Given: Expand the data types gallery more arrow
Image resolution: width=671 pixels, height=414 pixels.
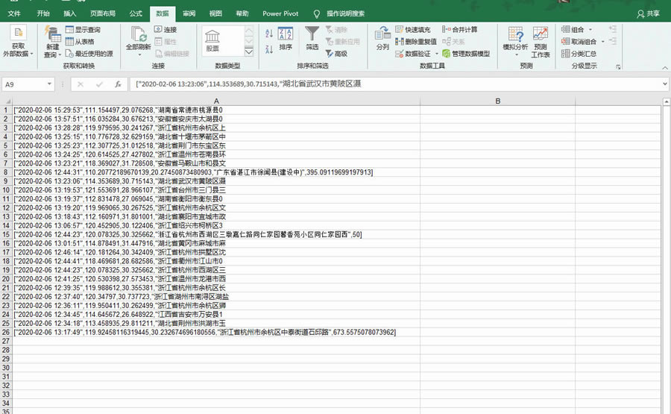Looking at the screenshot, I should 248,51.
